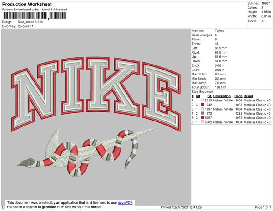Screen dimensions: 273x211
Task: Select code '1037' in the 6957 row
Action: pos(238,118)
